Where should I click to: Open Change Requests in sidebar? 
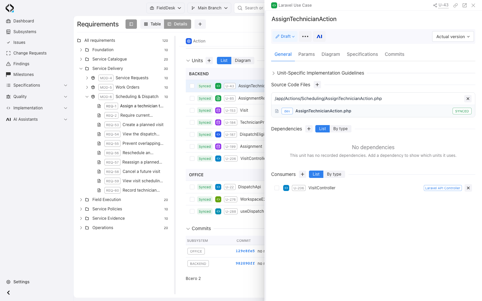(30, 53)
